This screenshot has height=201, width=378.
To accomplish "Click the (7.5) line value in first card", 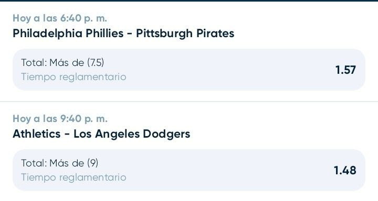I will point(96,63).
